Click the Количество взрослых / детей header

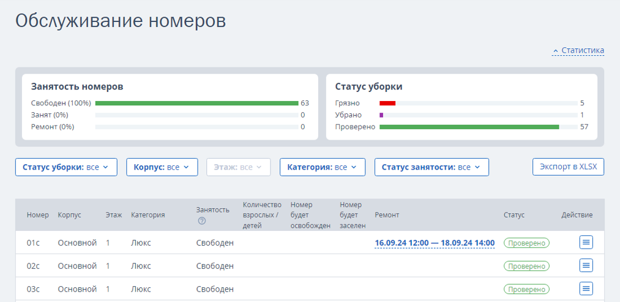click(262, 215)
